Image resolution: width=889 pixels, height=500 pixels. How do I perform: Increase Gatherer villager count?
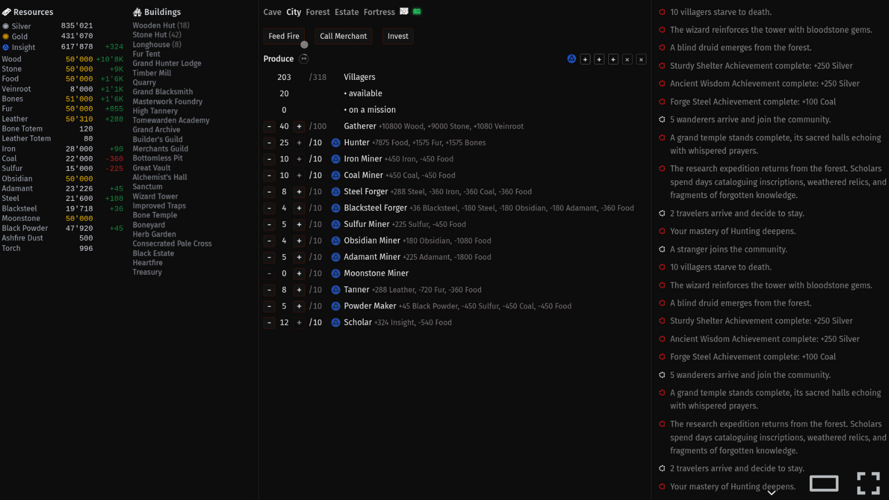pyautogui.click(x=299, y=127)
